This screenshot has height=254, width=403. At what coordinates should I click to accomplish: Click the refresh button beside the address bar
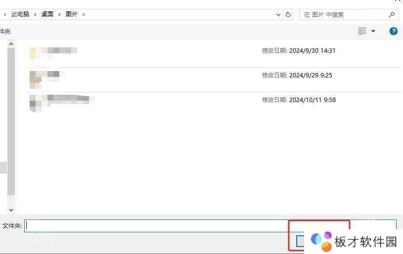289,15
